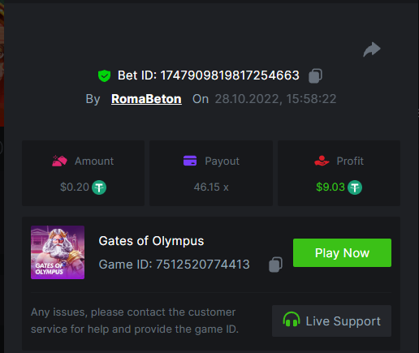Click the Gates of Olympus title

[151, 241]
